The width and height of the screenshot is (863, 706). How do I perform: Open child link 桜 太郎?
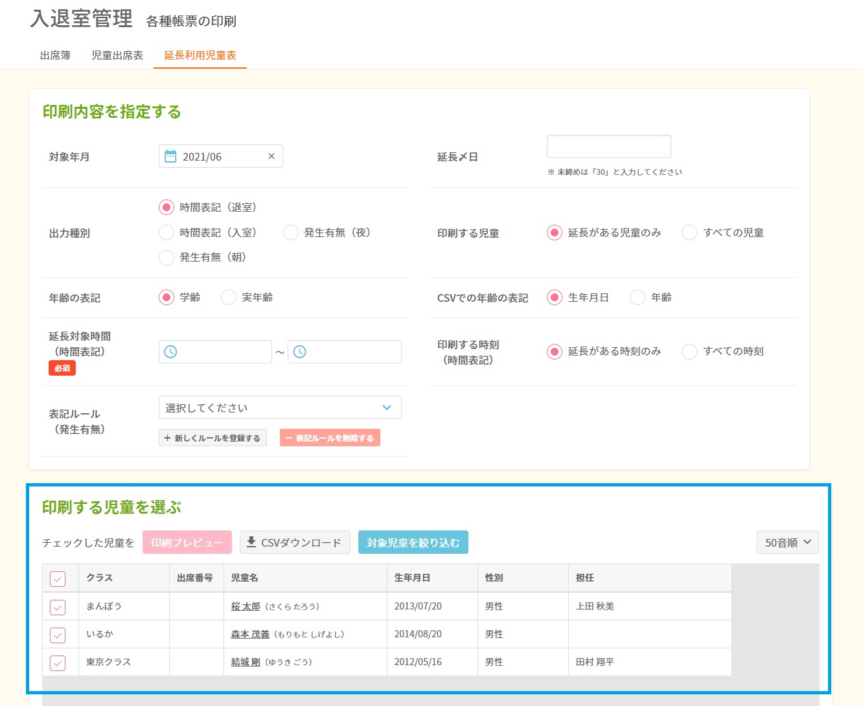(x=246, y=606)
